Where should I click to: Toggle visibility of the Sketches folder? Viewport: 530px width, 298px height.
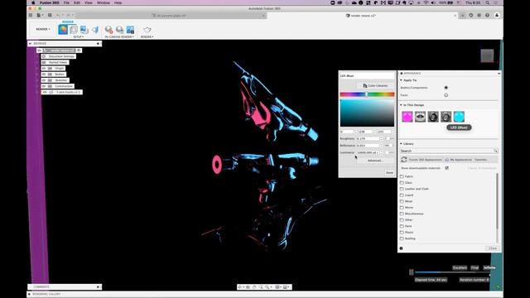[44, 80]
